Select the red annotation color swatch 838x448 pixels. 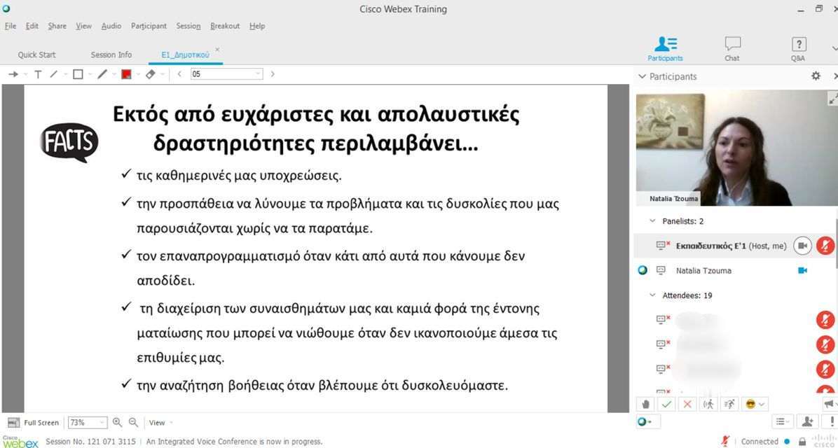click(x=127, y=74)
